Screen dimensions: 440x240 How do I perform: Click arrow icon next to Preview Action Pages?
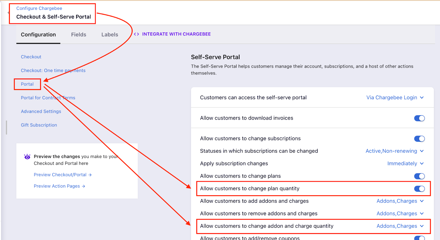pyautogui.click(x=83, y=186)
